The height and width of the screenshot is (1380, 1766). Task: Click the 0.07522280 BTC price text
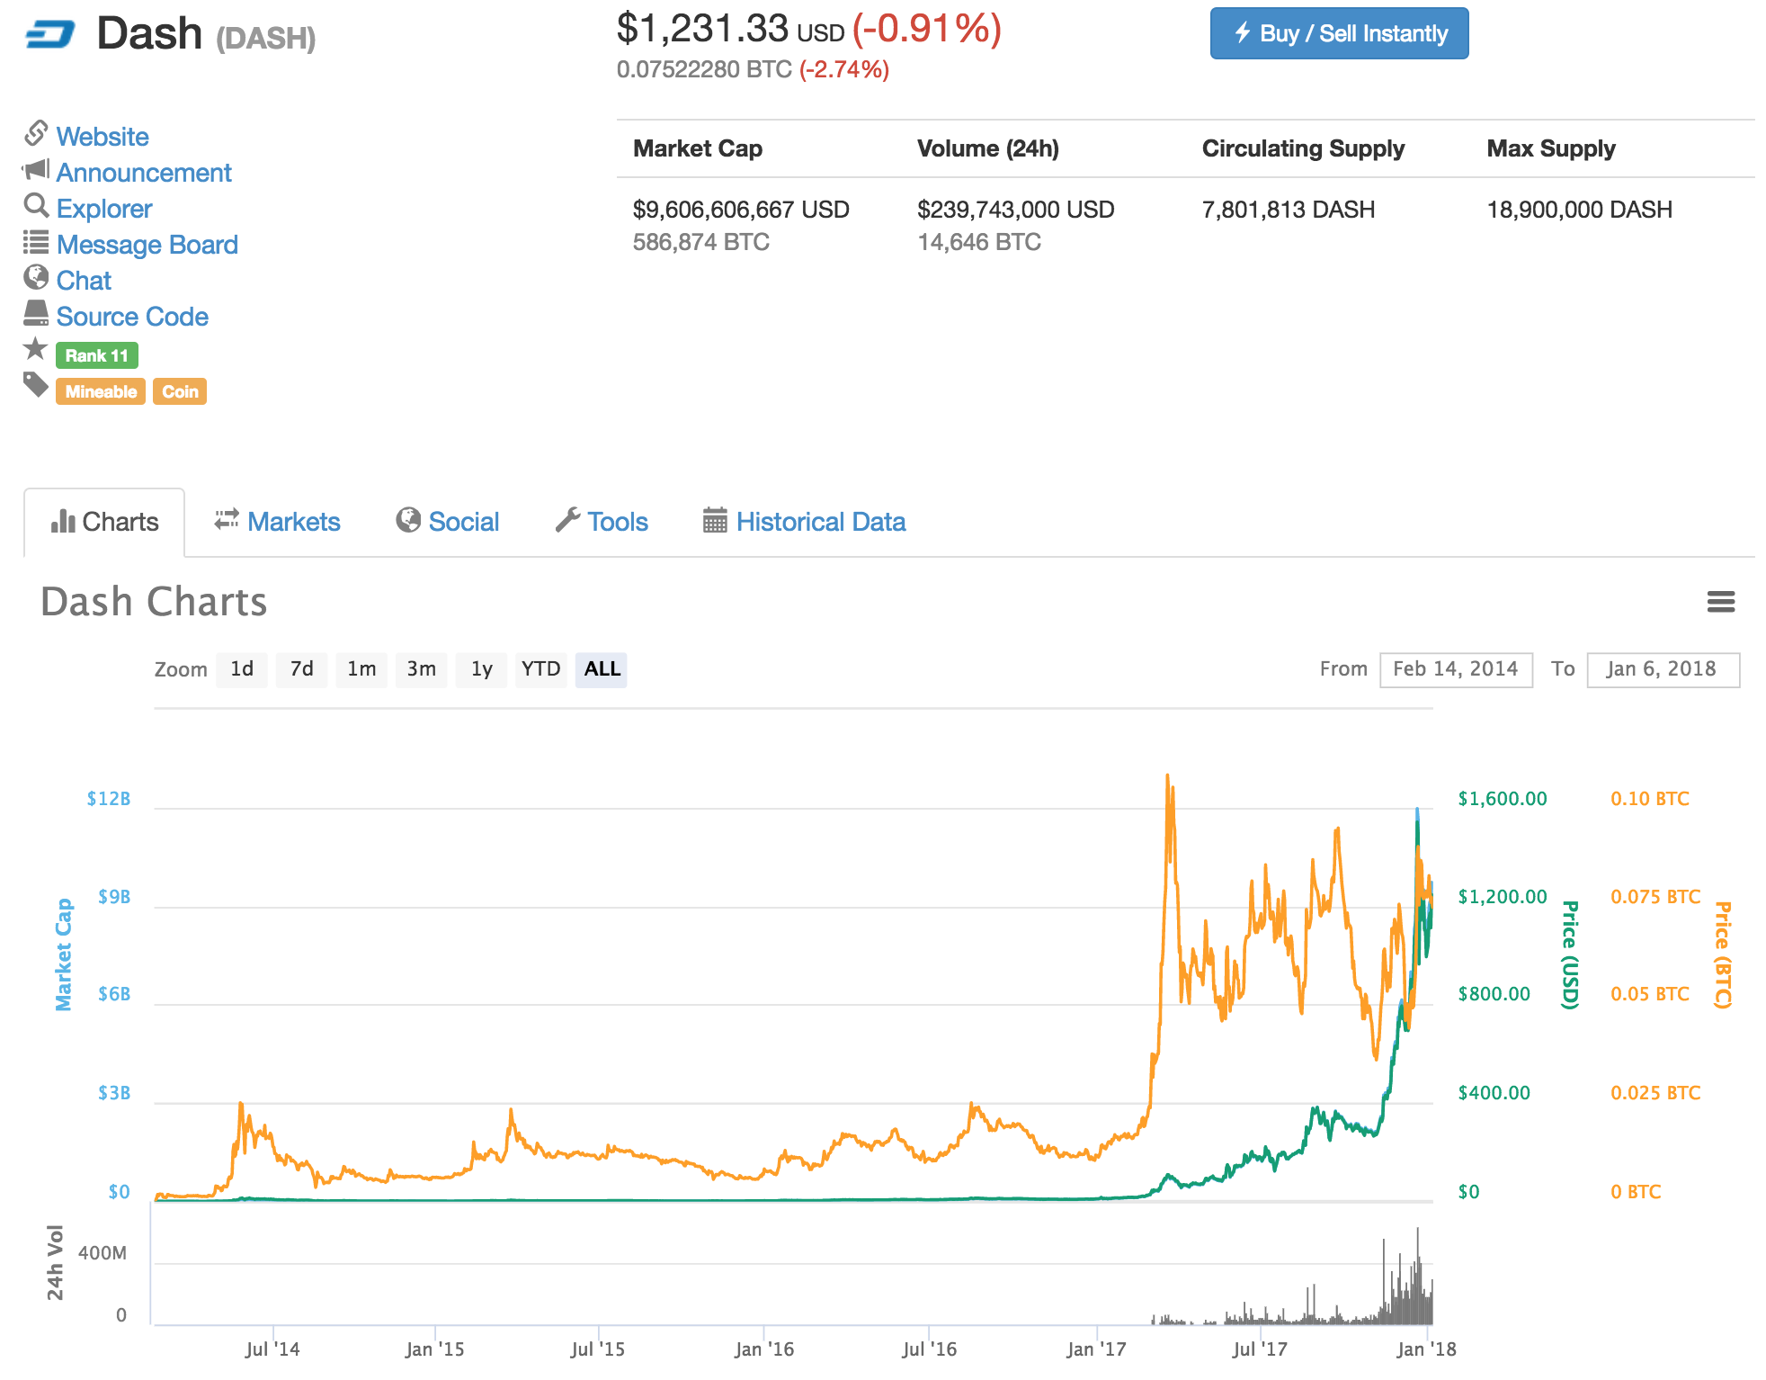coord(704,69)
